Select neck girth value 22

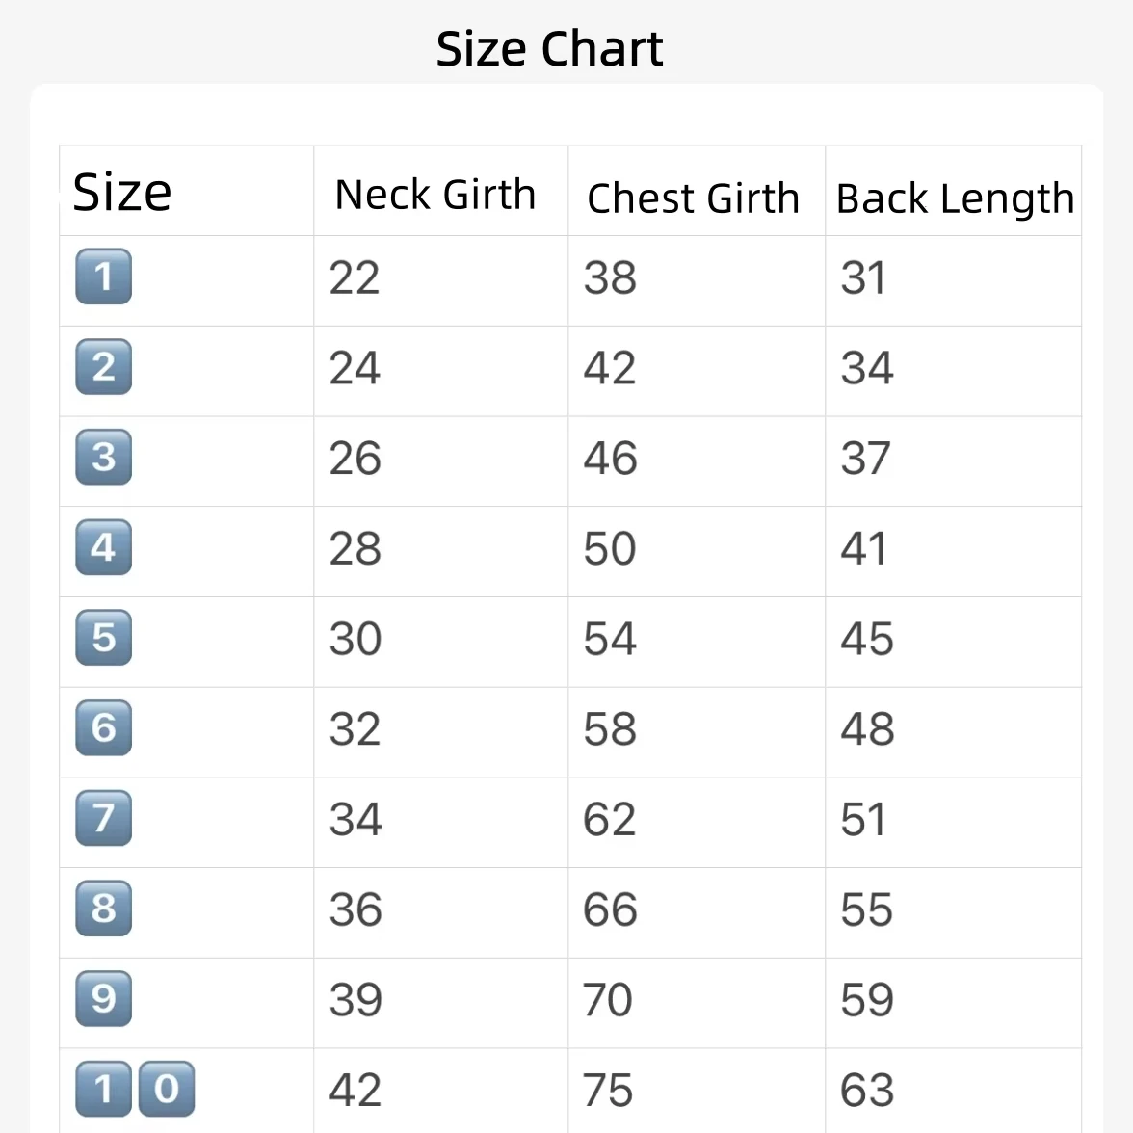(x=355, y=277)
